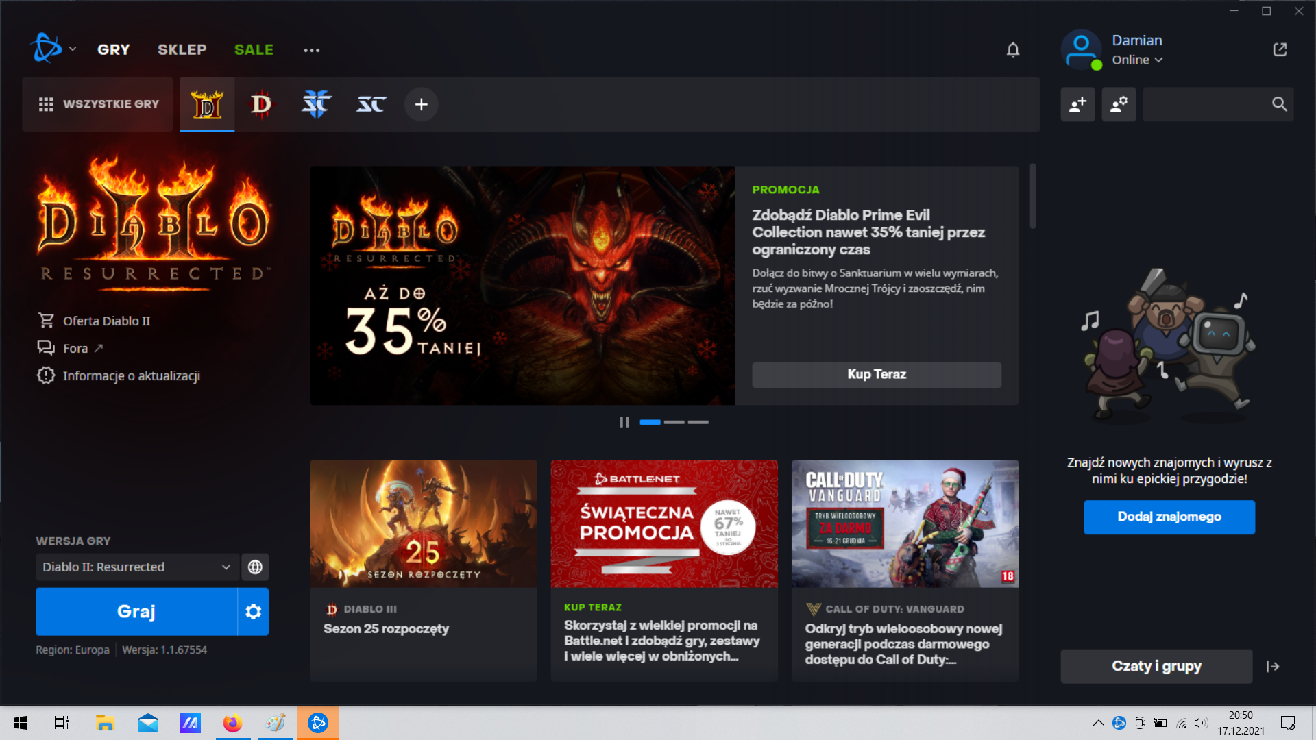Click the main content scrollbar
Image resolution: width=1316 pixels, height=740 pixels.
point(1032,197)
